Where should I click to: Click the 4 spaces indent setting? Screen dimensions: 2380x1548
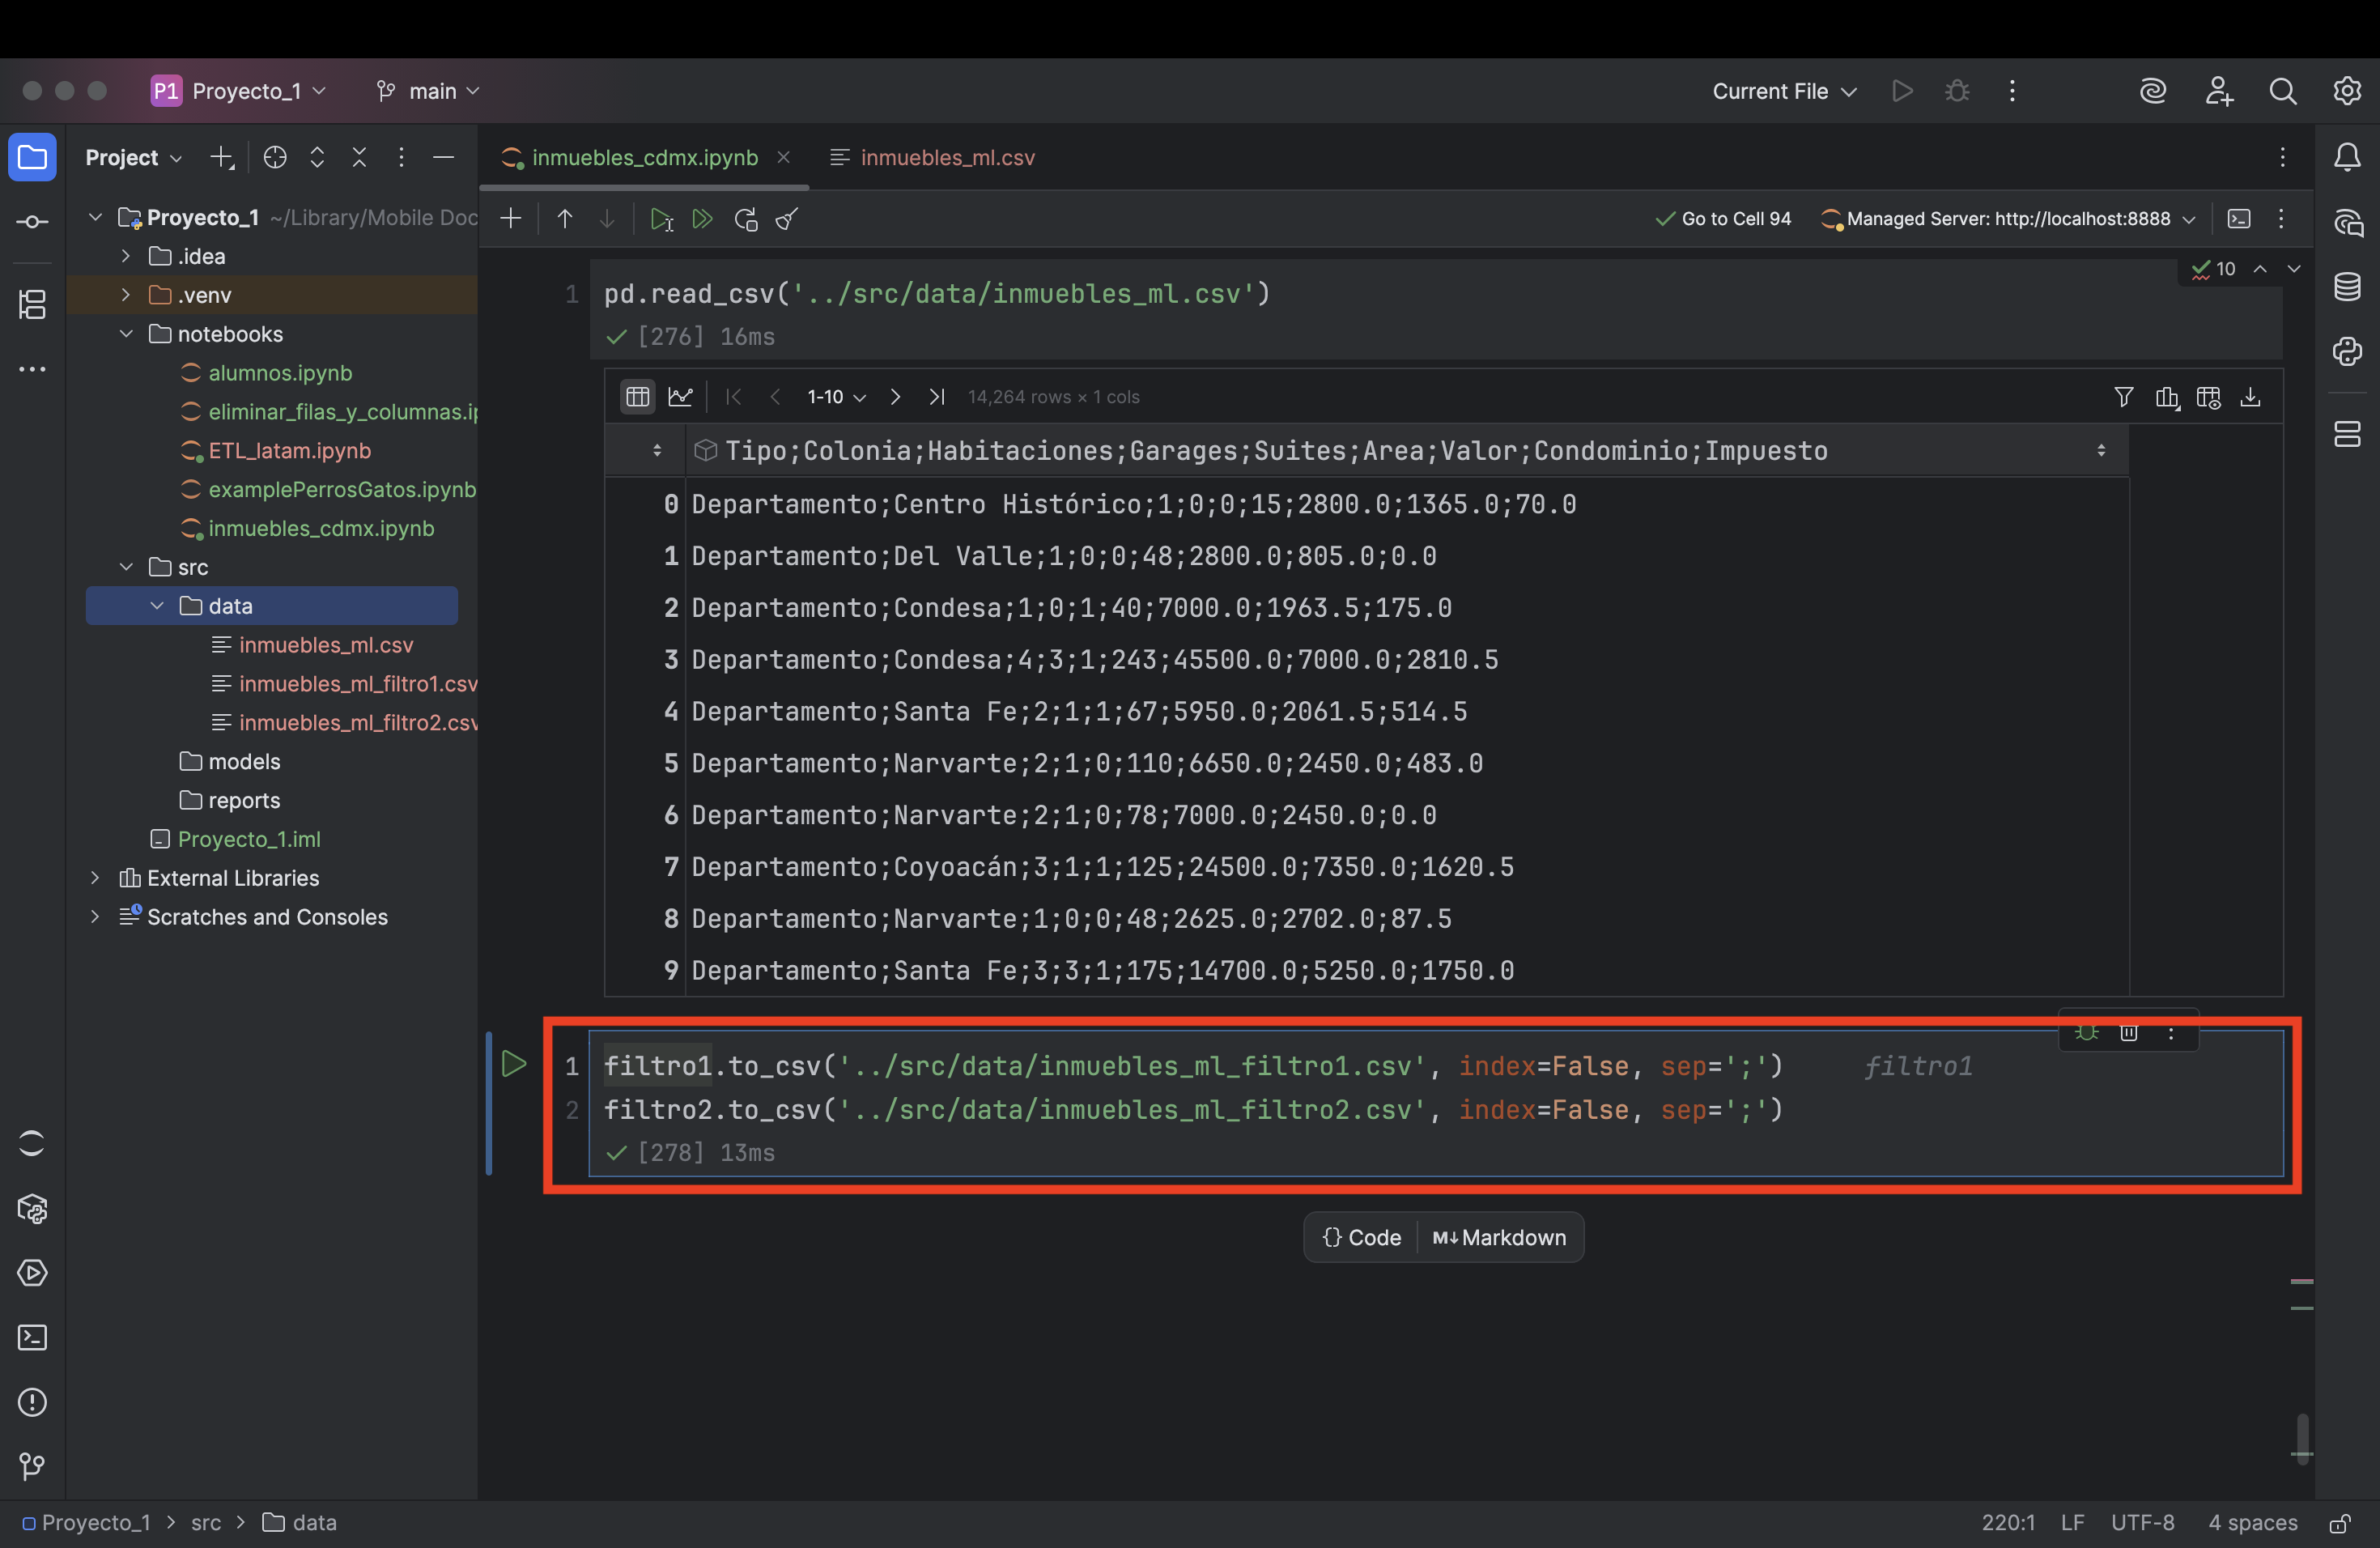(2252, 1522)
